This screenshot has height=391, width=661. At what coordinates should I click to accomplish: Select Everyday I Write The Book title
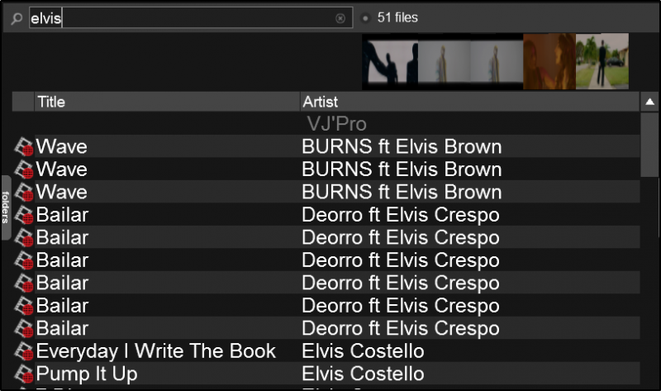tap(156, 351)
